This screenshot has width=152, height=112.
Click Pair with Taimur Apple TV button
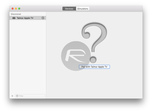click(94, 67)
